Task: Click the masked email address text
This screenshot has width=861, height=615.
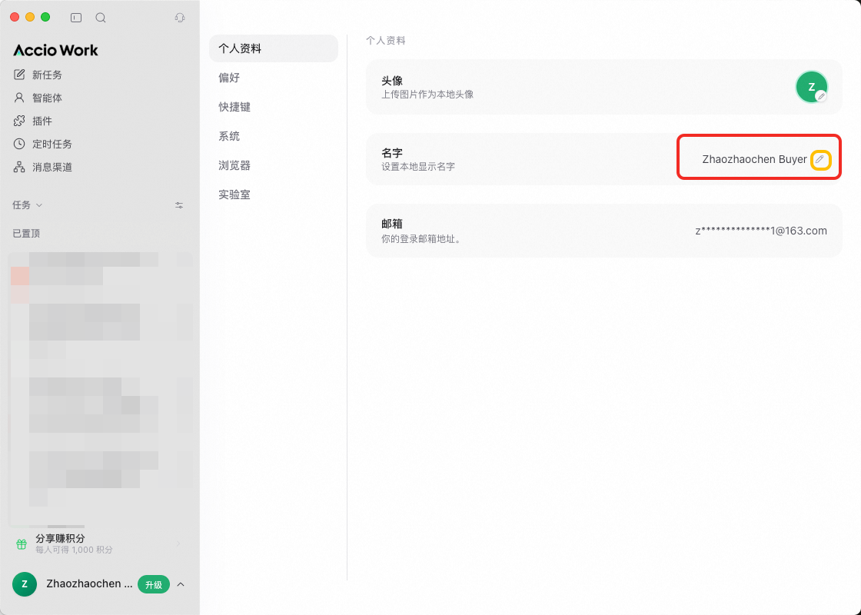Action: [761, 231]
